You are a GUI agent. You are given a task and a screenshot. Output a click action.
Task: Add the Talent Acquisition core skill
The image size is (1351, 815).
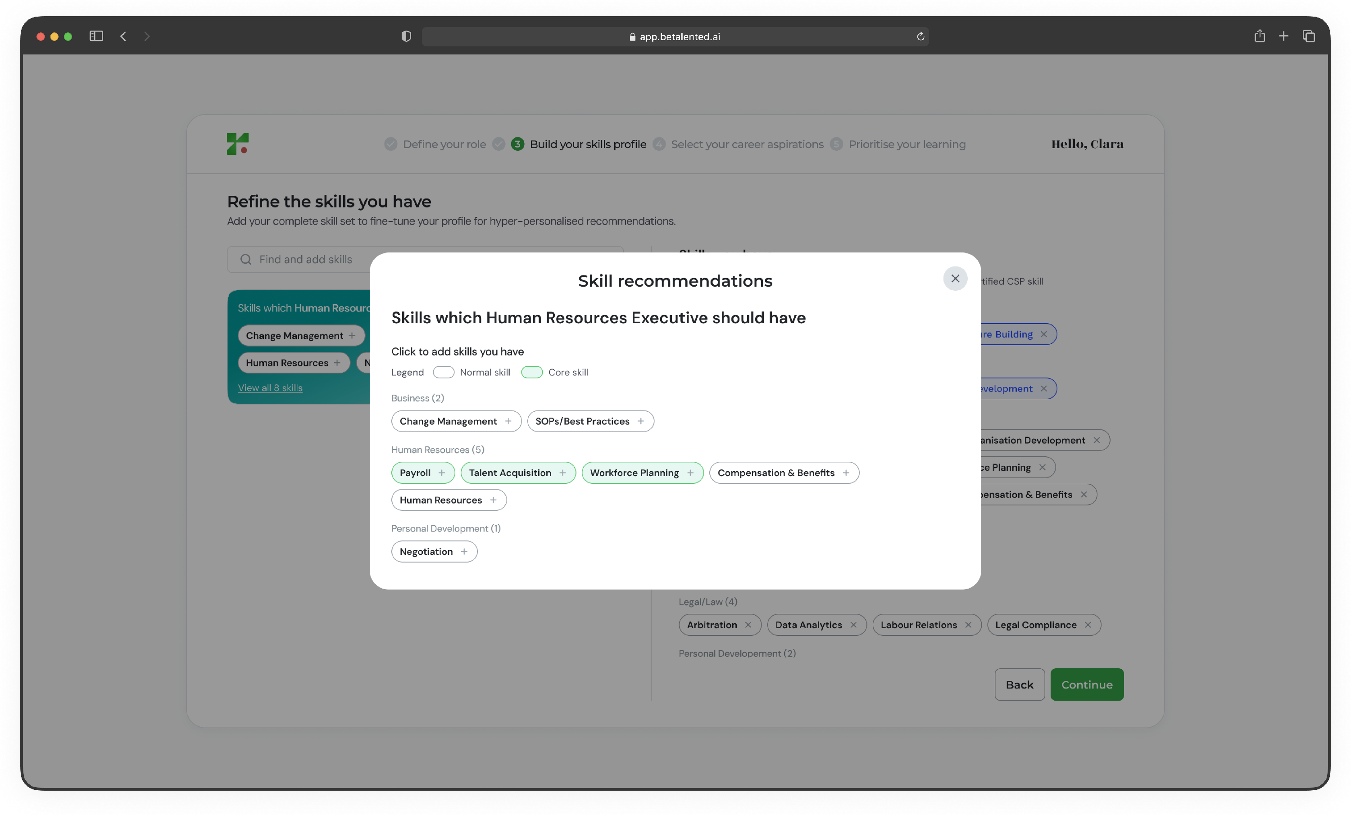tap(562, 473)
